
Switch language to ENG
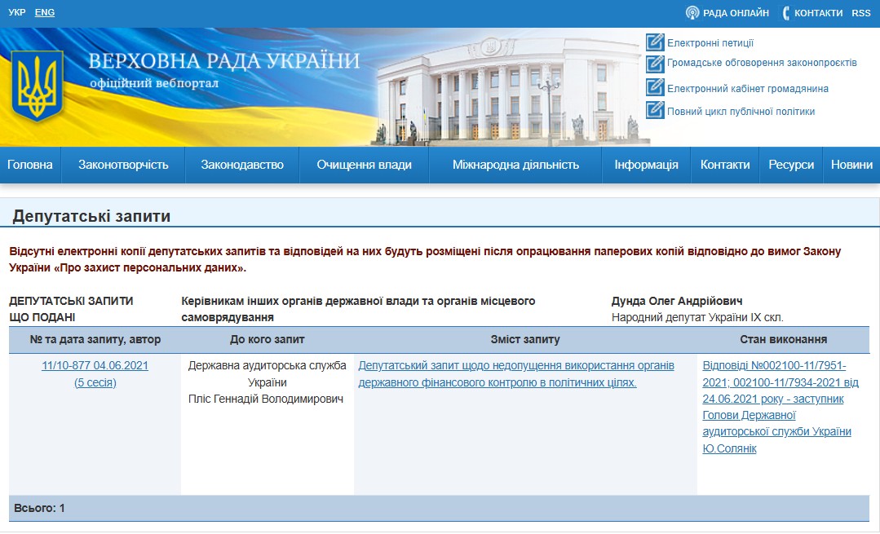[x=44, y=12]
